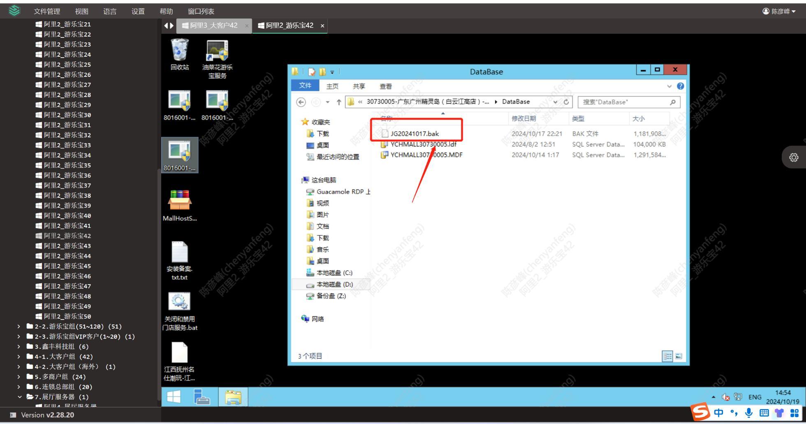The height and width of the screenshot is (424, 806).
Task: Open Explorer 查看 ribbon tab
Action: (386, 86)
